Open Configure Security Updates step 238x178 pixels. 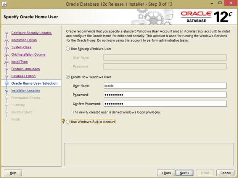pos(31,33)
